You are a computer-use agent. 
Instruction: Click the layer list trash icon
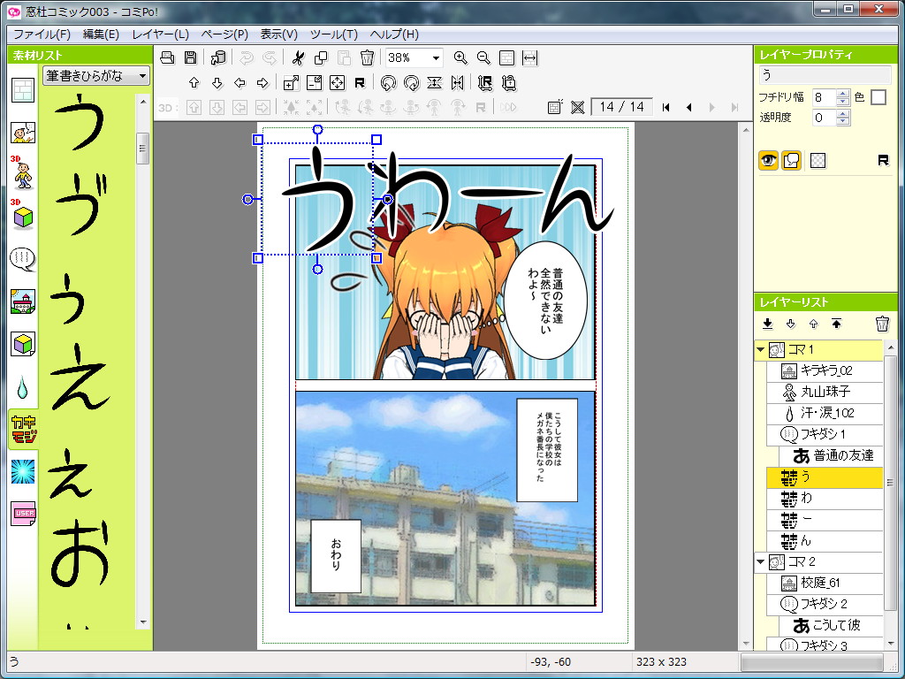(882, 324)
